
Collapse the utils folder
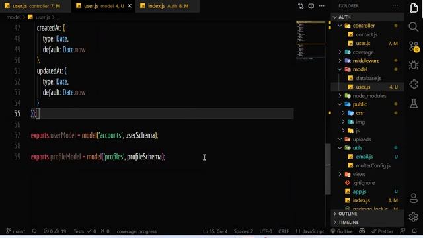pos(340,148)
